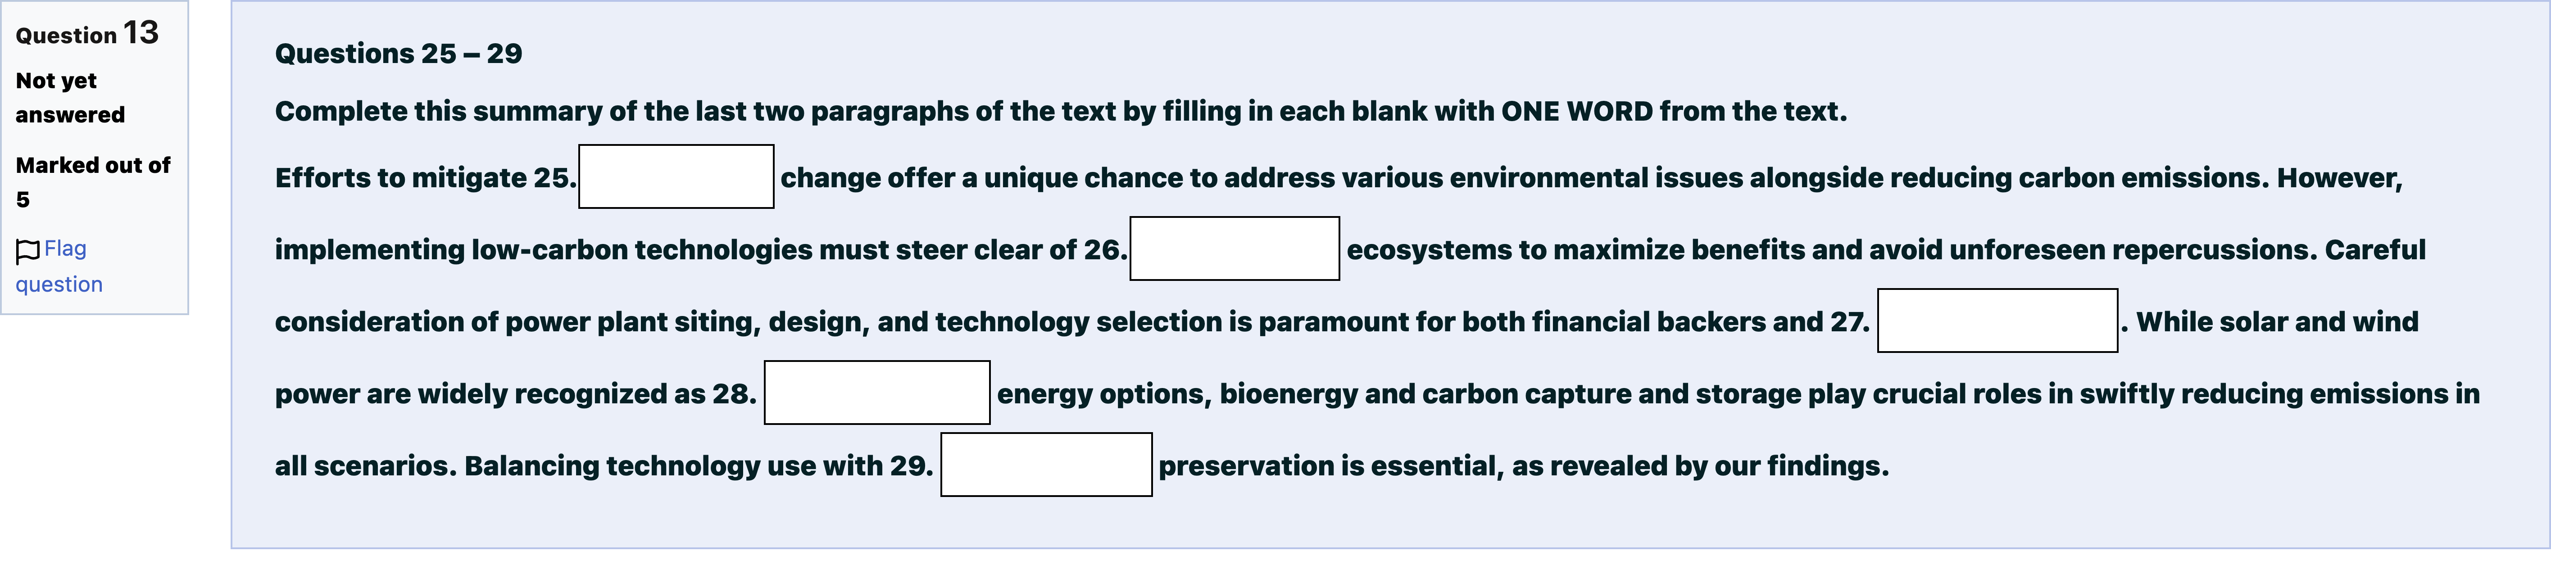The image size is (2551, 578).
Task: Click the Marked out of 5 label
Action: coord(93,182)
